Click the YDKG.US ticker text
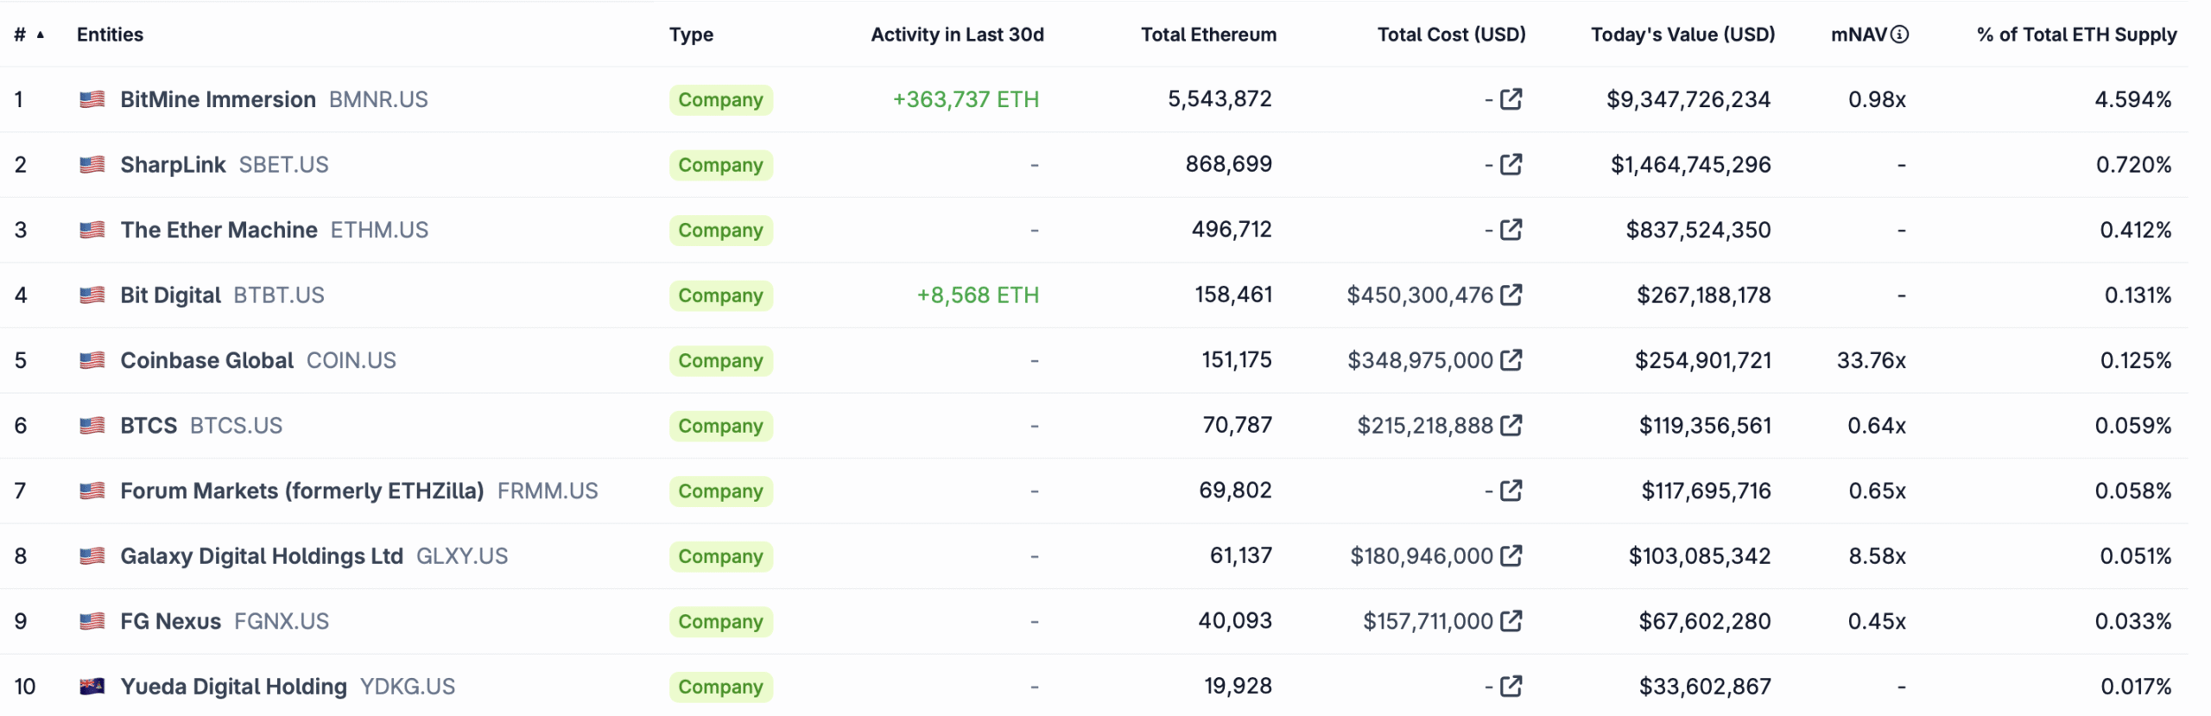 coord(407,686)
